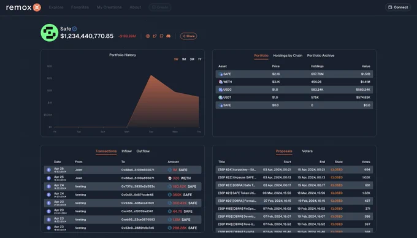The image size is (417, 238).
Task: Switch chart range to 1M
Action: click(x=184, y=60)
